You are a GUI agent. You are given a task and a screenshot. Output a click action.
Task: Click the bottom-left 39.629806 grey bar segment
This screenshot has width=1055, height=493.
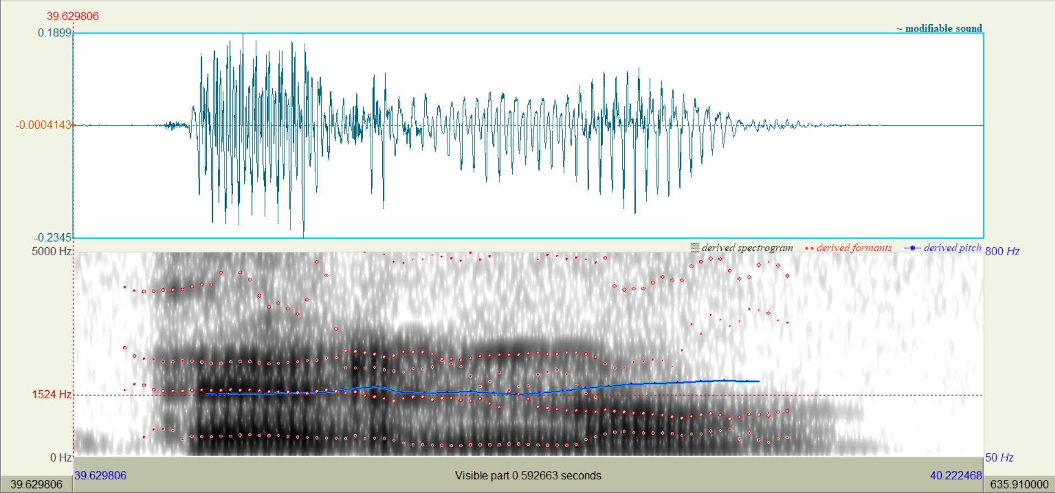point(36,484)
